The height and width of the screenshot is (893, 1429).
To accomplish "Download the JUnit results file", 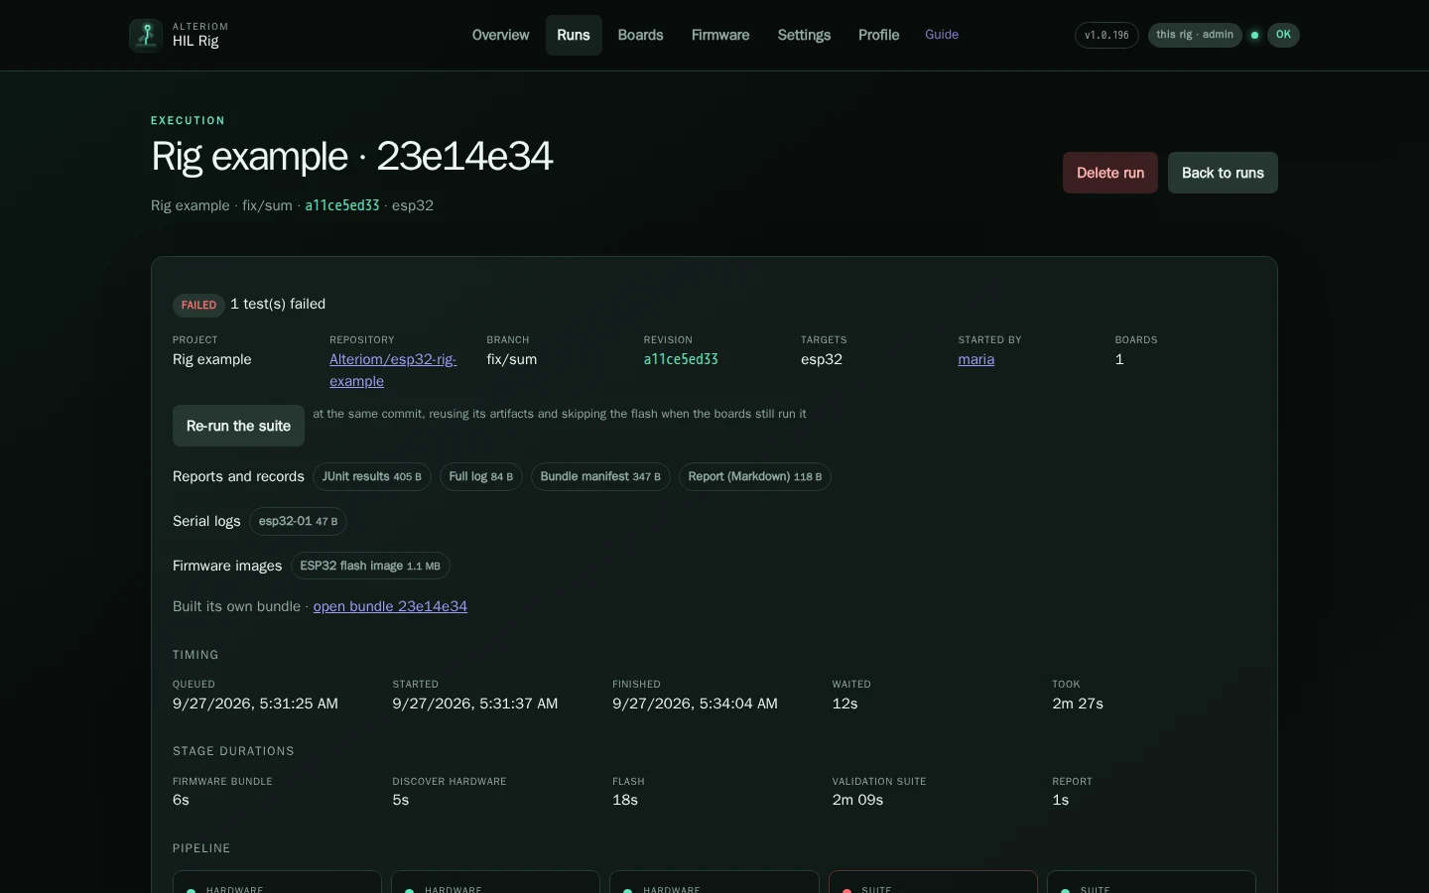I will pyautogui.click(x=372, y=476).
